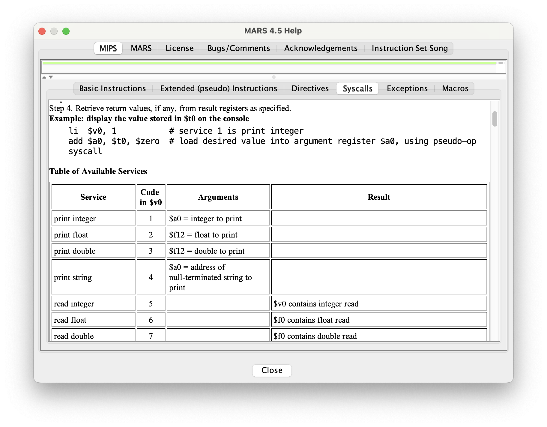This screenshot has height=427, width=547.
Task: Click the split pane collapse-up arrow
Action: 44,77
